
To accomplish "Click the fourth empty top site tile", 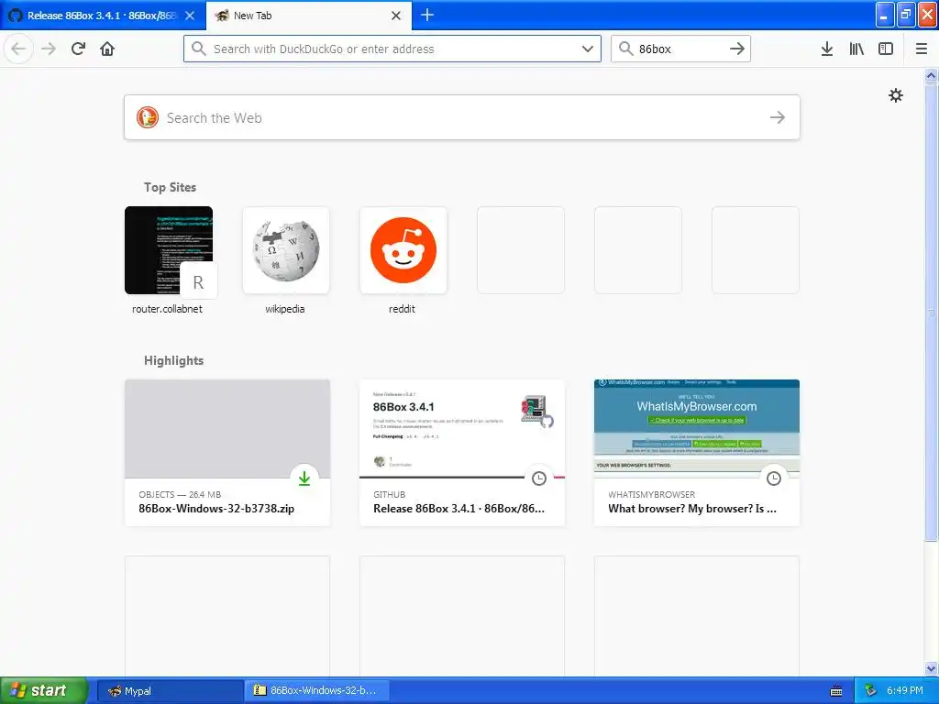I will (x=521, y=250).
